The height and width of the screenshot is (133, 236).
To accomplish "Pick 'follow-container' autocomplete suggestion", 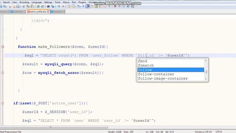I will (x=171, y=74).
